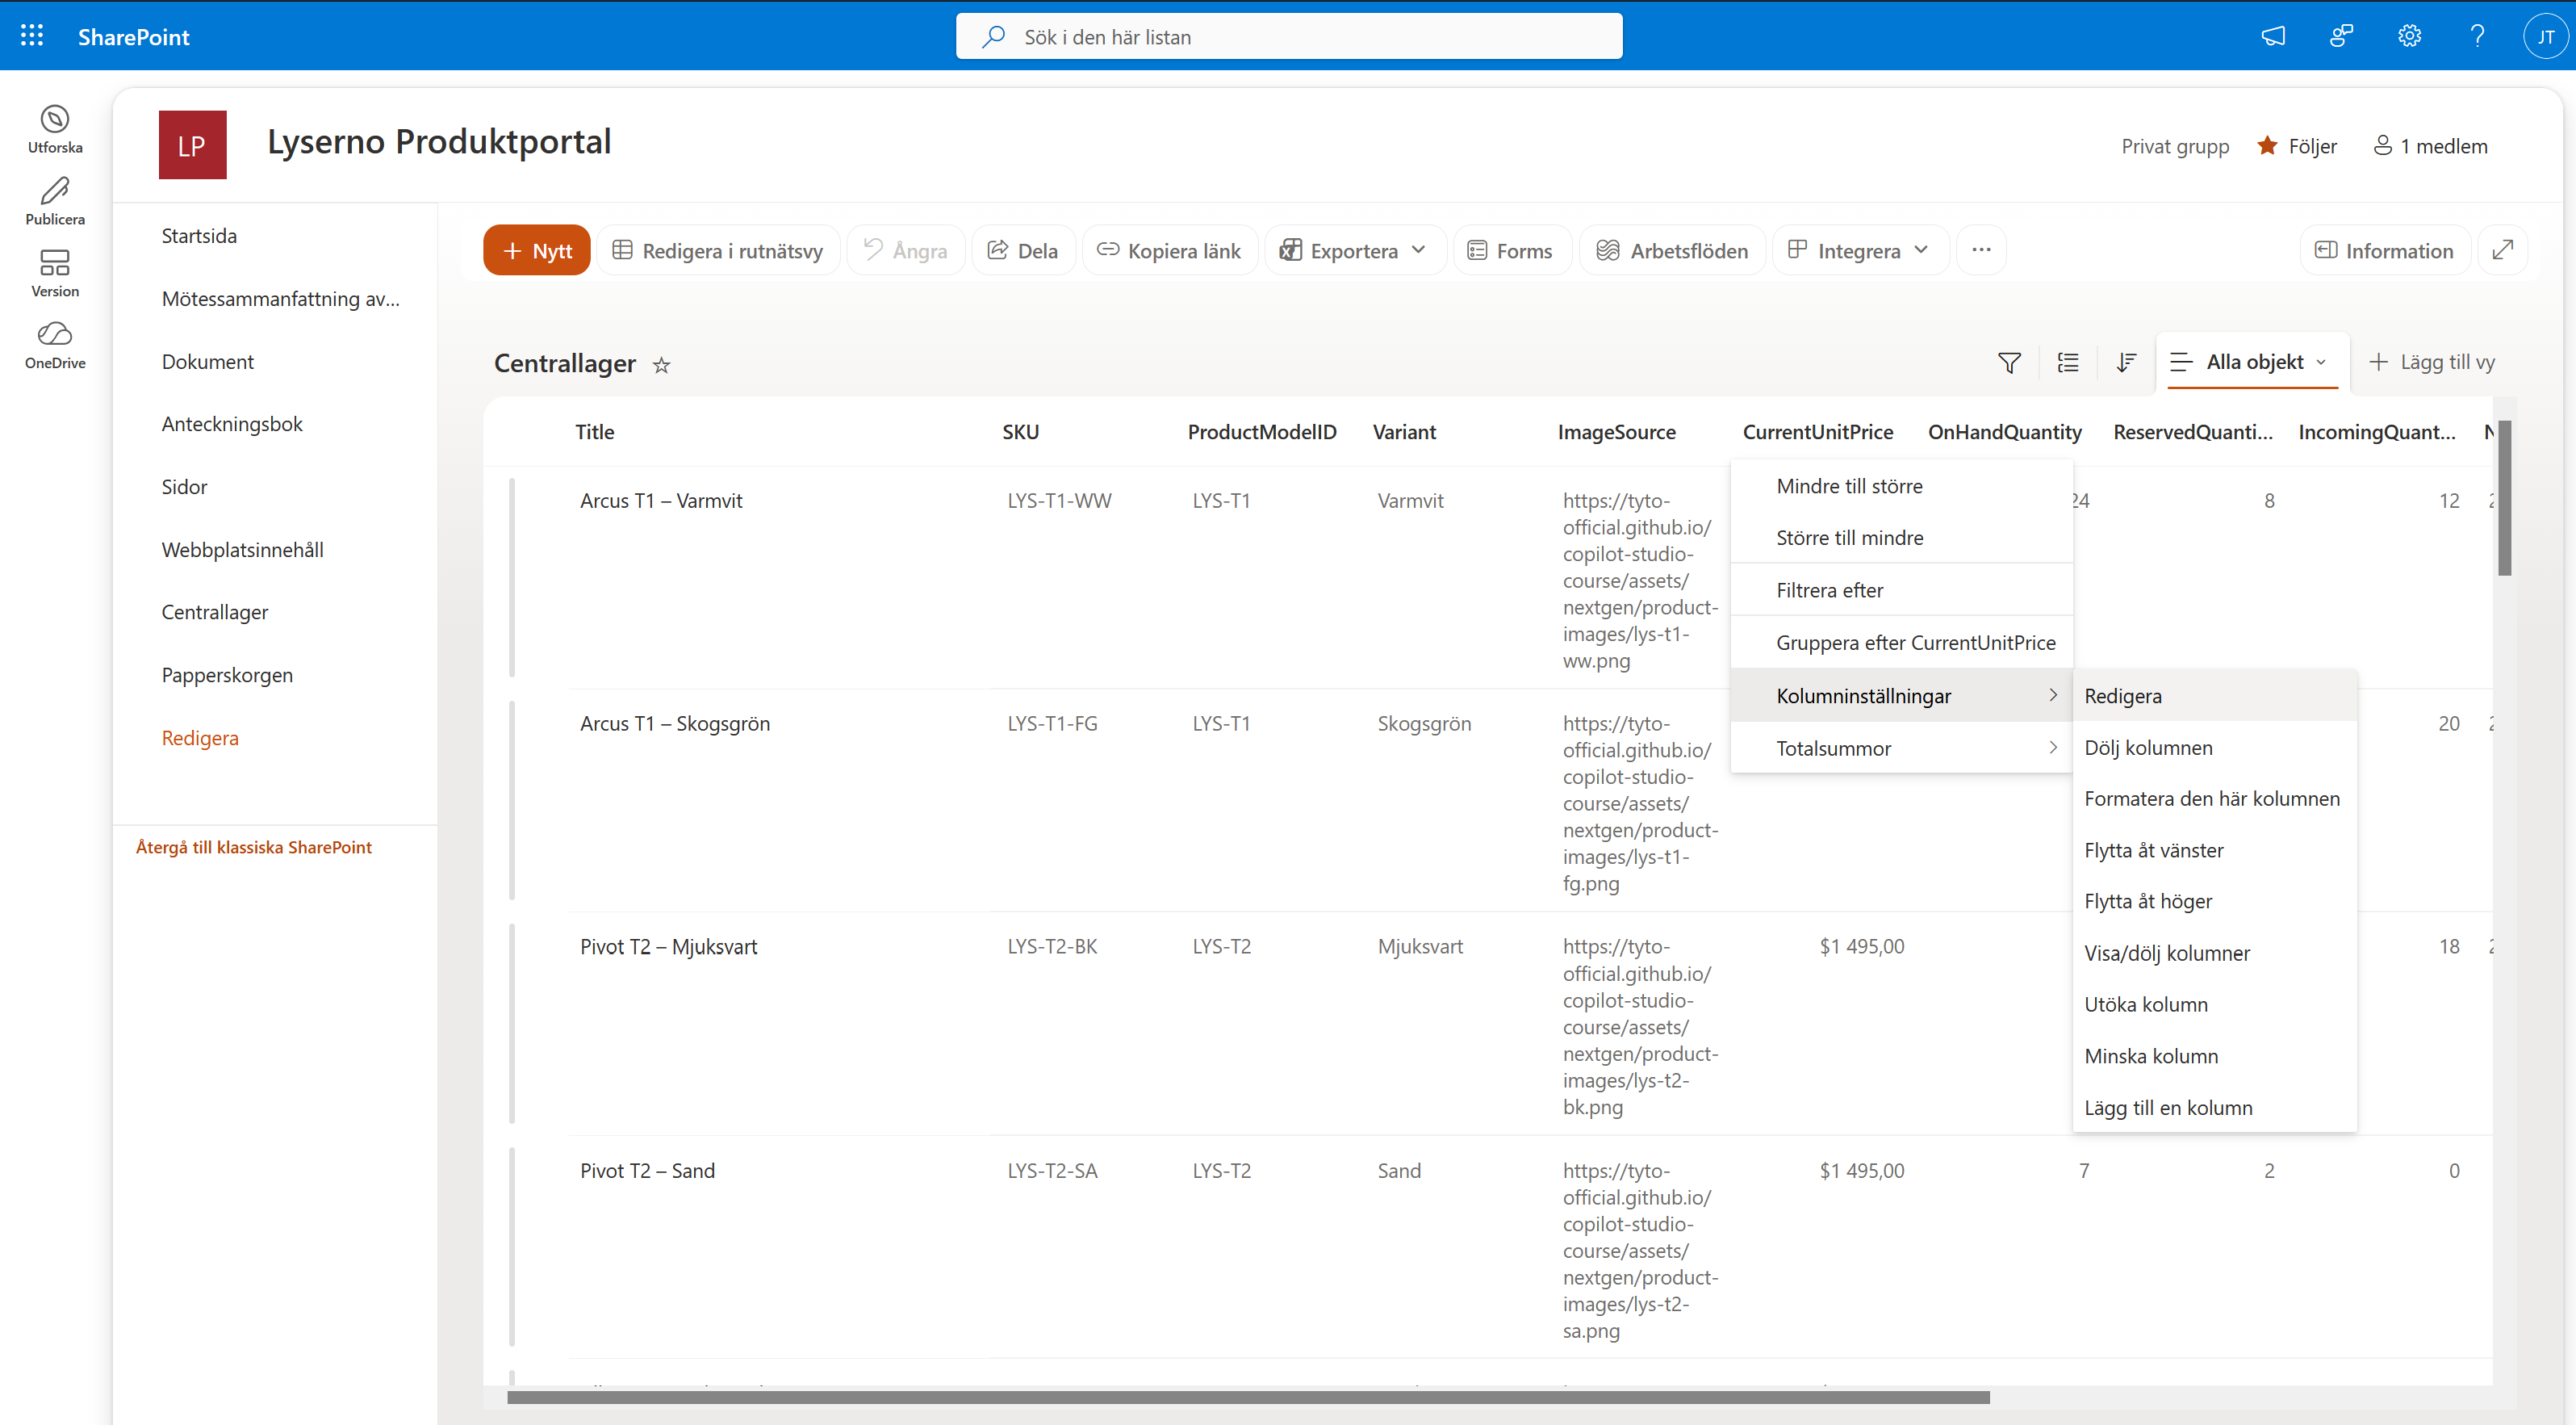The width and height of the screenshot is (2576, 1425).
Task: Click the sort icon beside Alla objekt
Action: 2126,363
